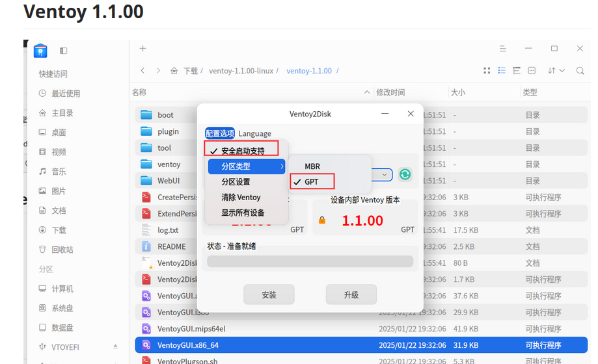Click the search magnifier icon

pyautogui.click(x=580, y=70)
